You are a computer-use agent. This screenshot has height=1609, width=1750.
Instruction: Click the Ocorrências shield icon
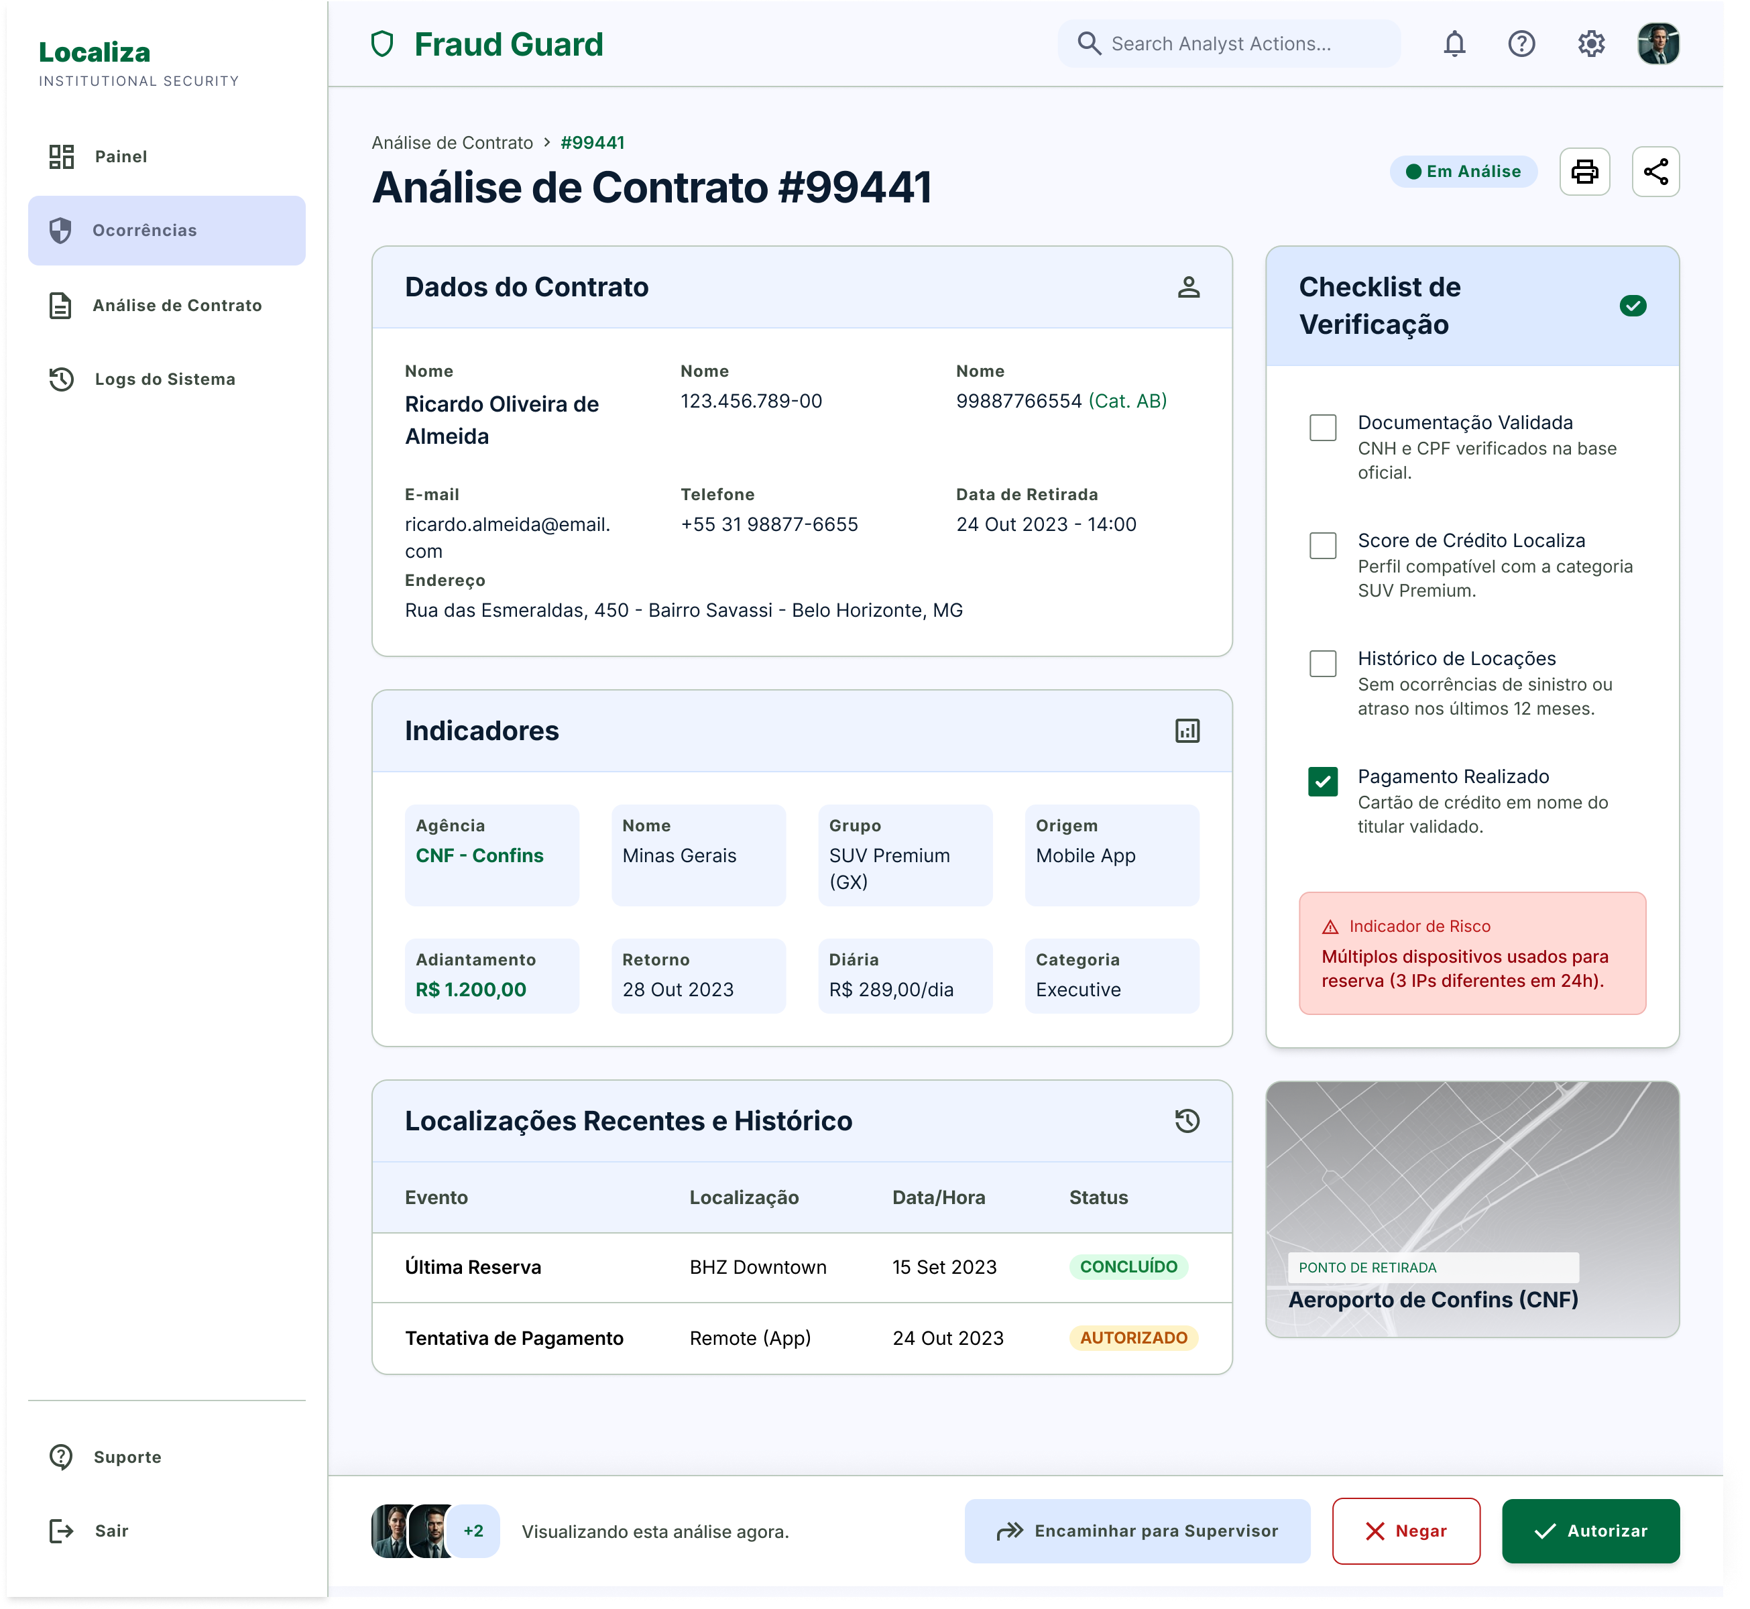pos(60,231)
